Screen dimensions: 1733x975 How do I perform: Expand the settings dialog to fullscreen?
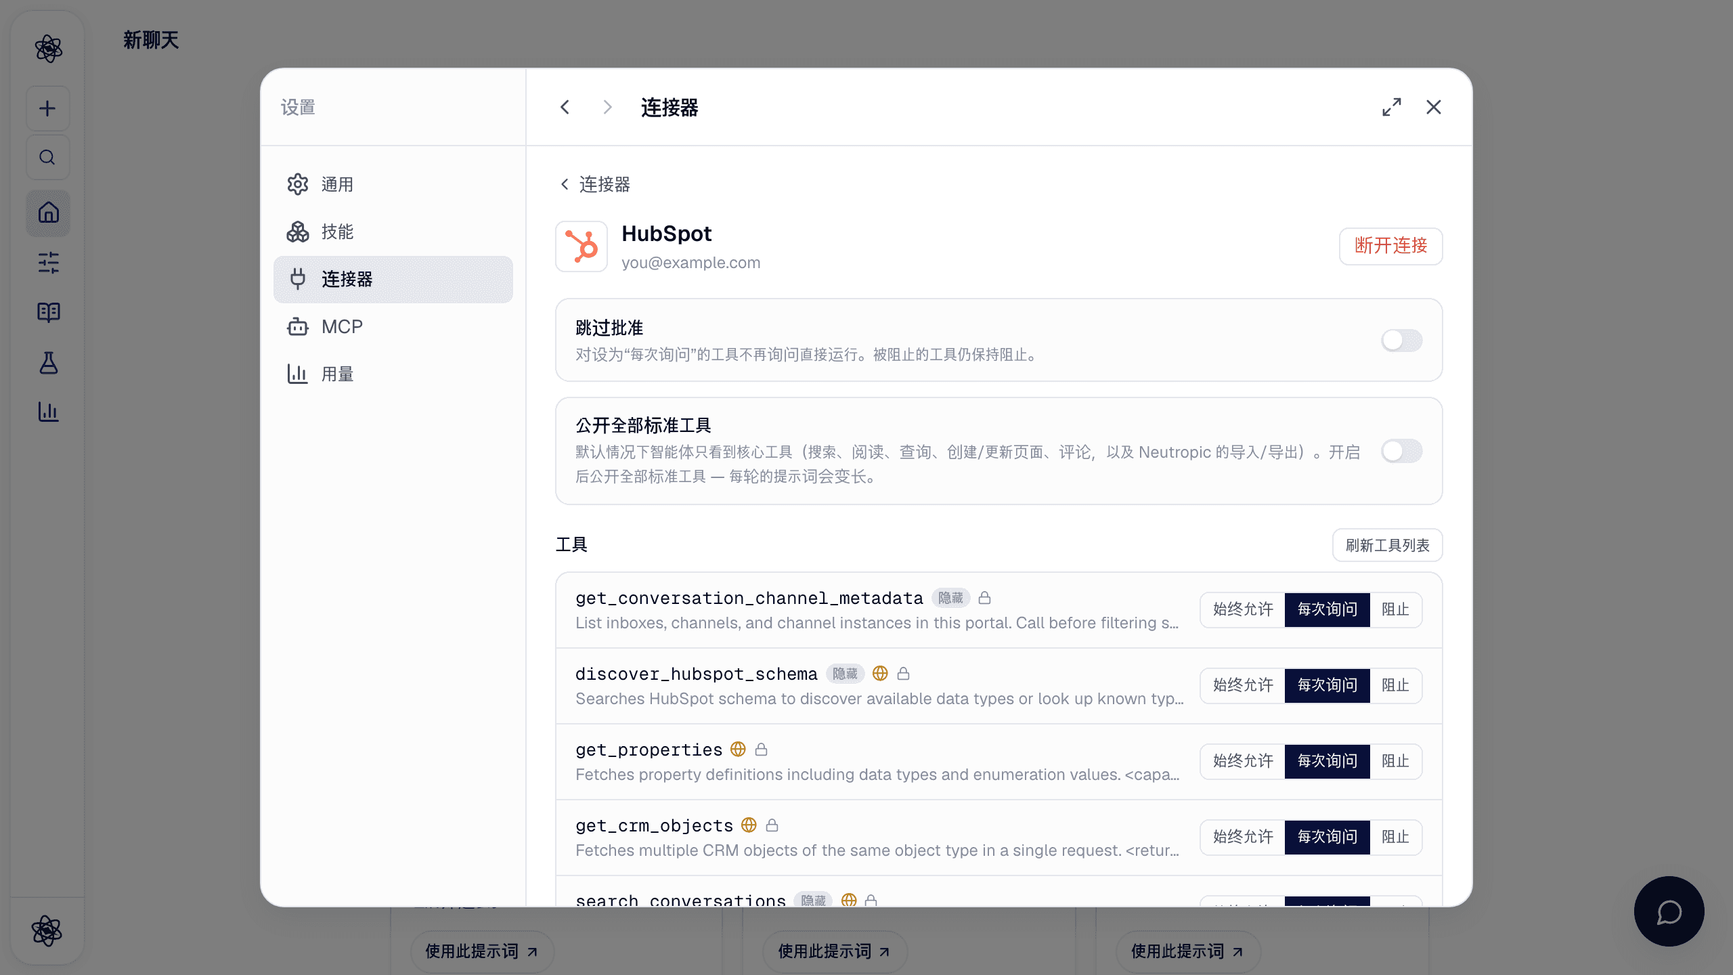click(x=1392, y=107)
